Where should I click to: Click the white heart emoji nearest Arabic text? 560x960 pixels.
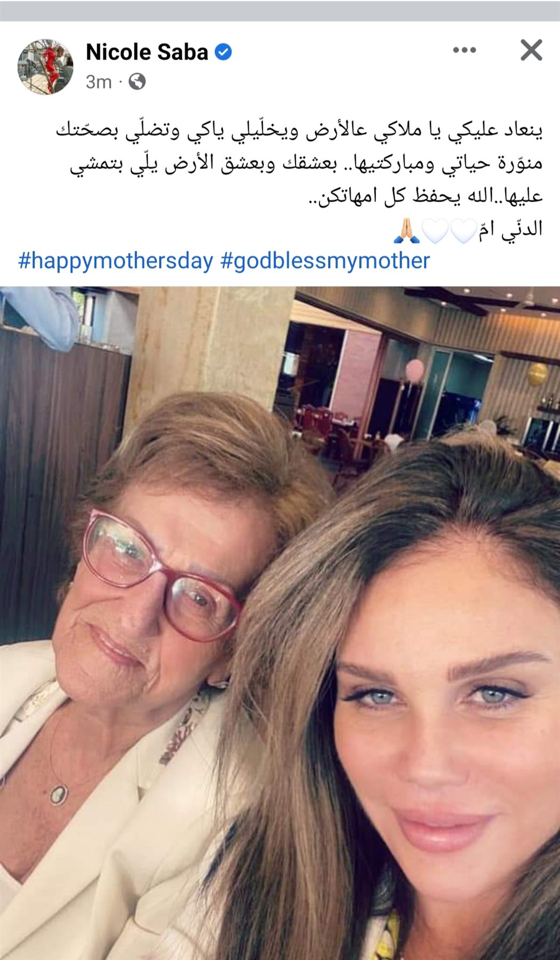pyautogui.click(x=462, y=230)
